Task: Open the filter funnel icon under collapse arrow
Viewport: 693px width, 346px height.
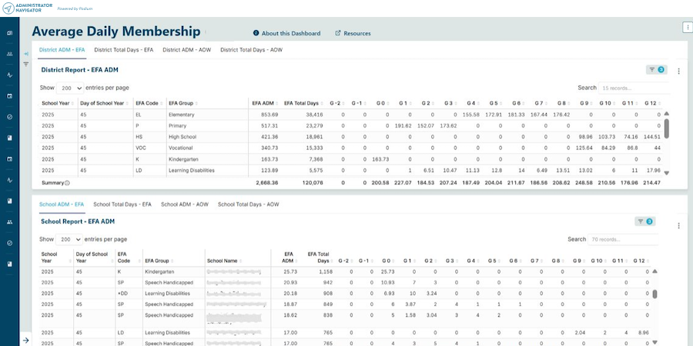Action: point(26,64)
